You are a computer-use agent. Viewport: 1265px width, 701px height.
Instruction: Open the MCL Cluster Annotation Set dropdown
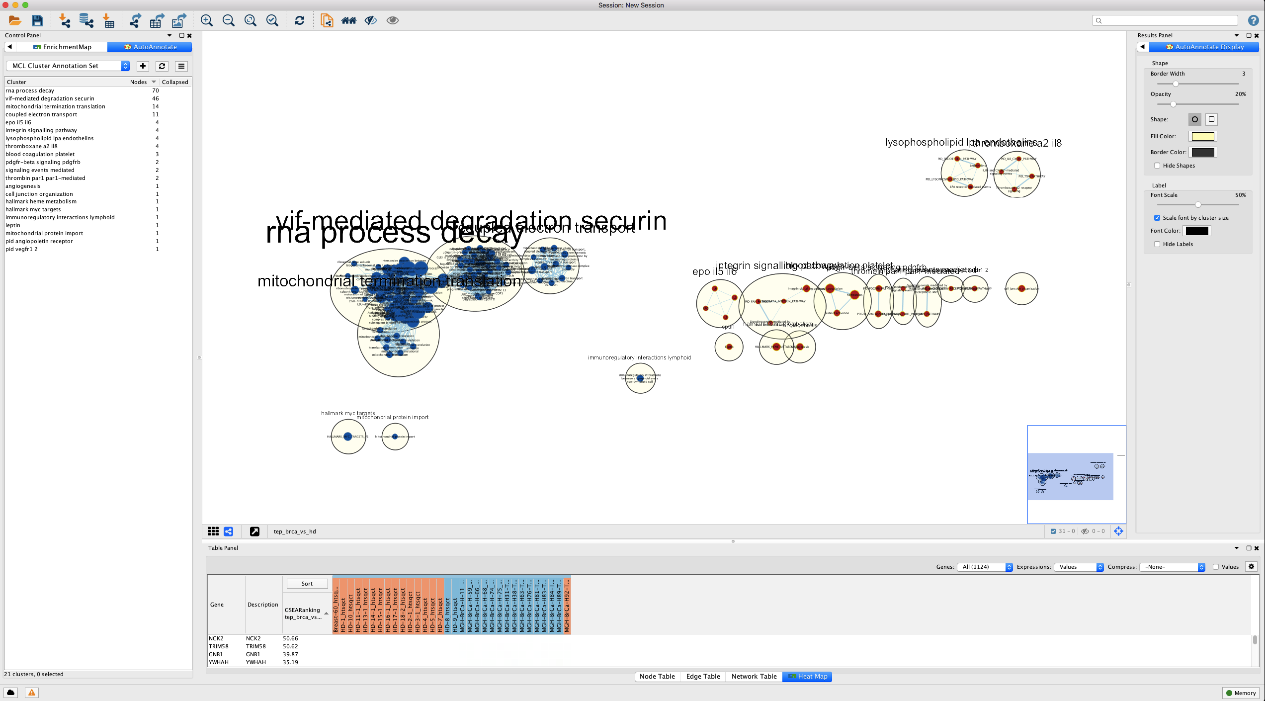pyautogui.click(x=68, y=66)
